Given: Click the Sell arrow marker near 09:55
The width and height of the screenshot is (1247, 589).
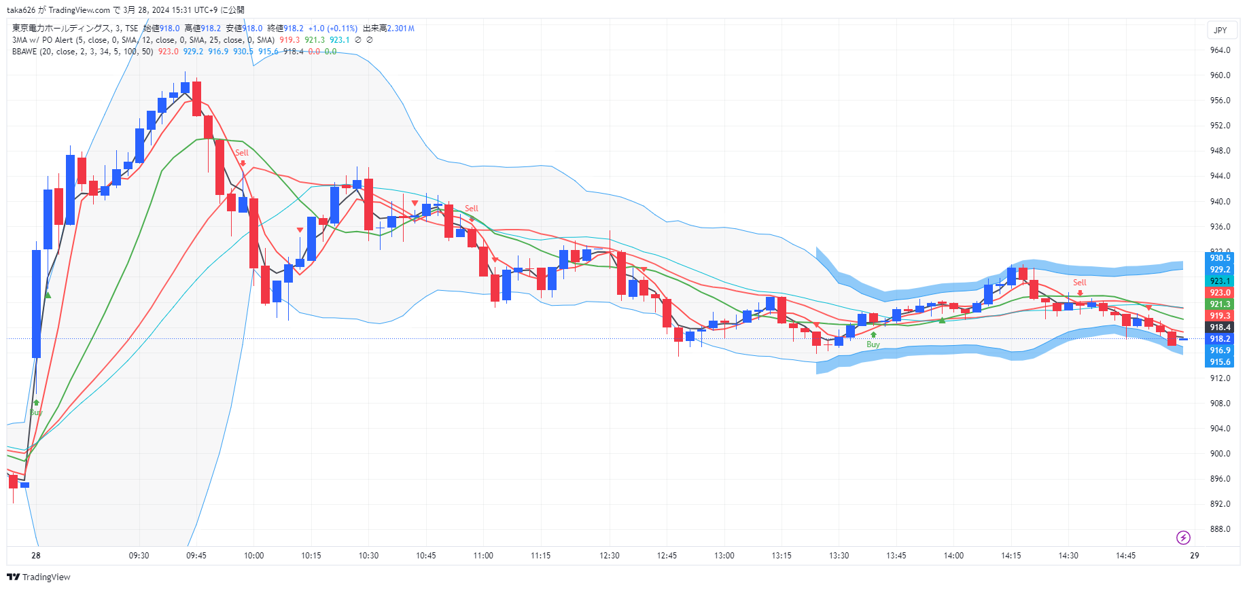Looking at the screenshot, I should (243, 162).
